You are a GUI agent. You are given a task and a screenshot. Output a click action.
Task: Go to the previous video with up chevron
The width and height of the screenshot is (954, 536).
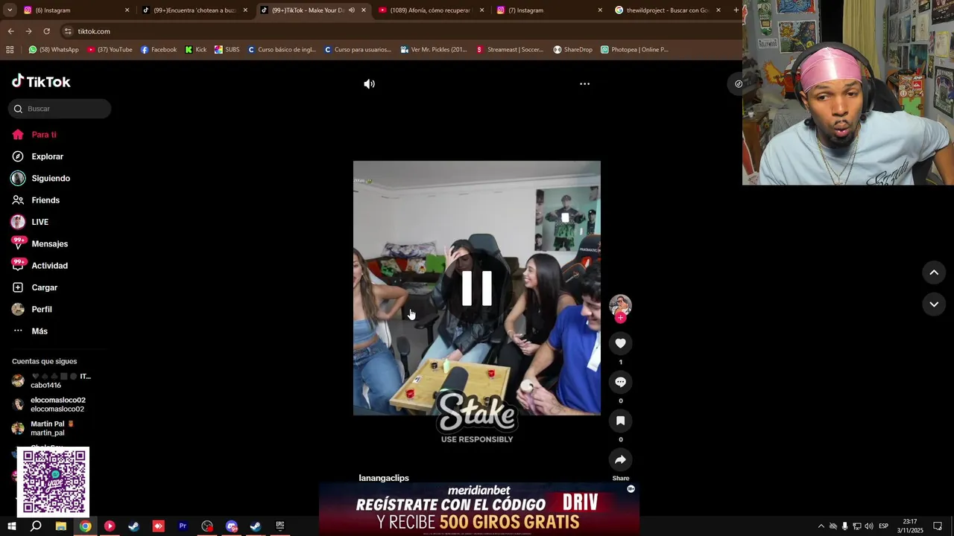tap(934, 272)
